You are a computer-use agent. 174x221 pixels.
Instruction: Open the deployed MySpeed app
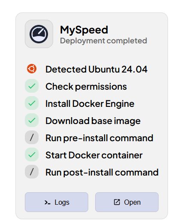coord(127,202)
